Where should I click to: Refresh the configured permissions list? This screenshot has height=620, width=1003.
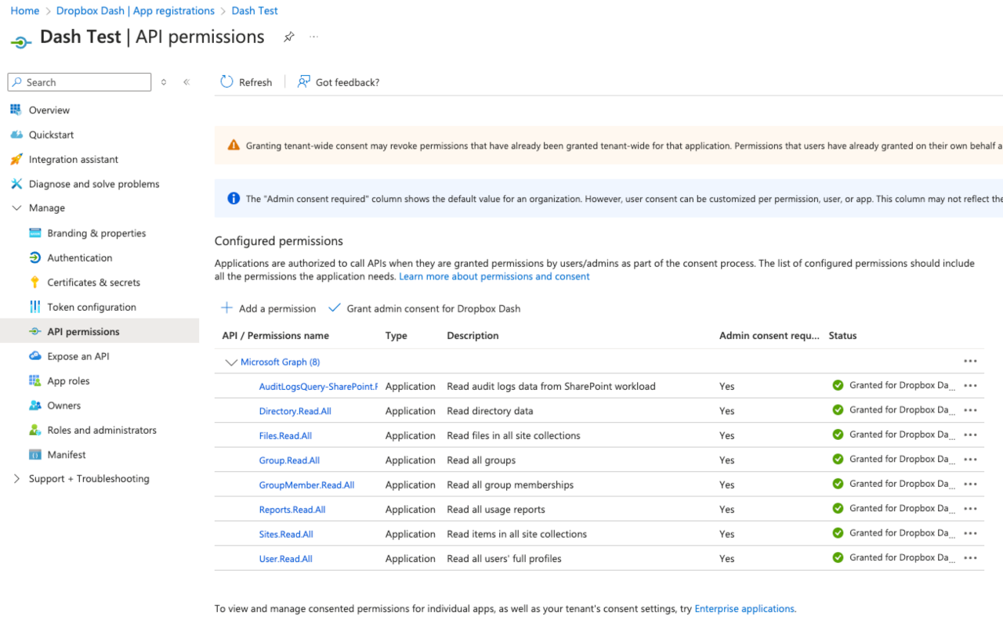click(246, 81)
